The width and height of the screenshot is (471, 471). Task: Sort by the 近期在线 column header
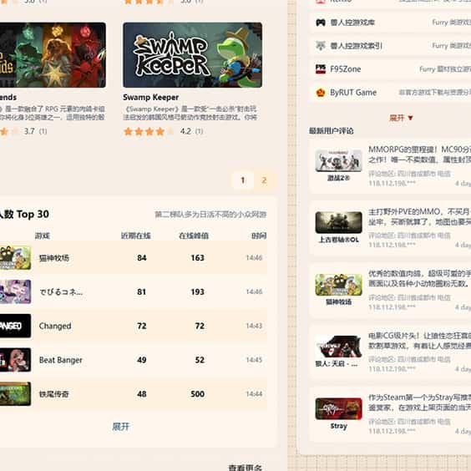pos(136,235)
